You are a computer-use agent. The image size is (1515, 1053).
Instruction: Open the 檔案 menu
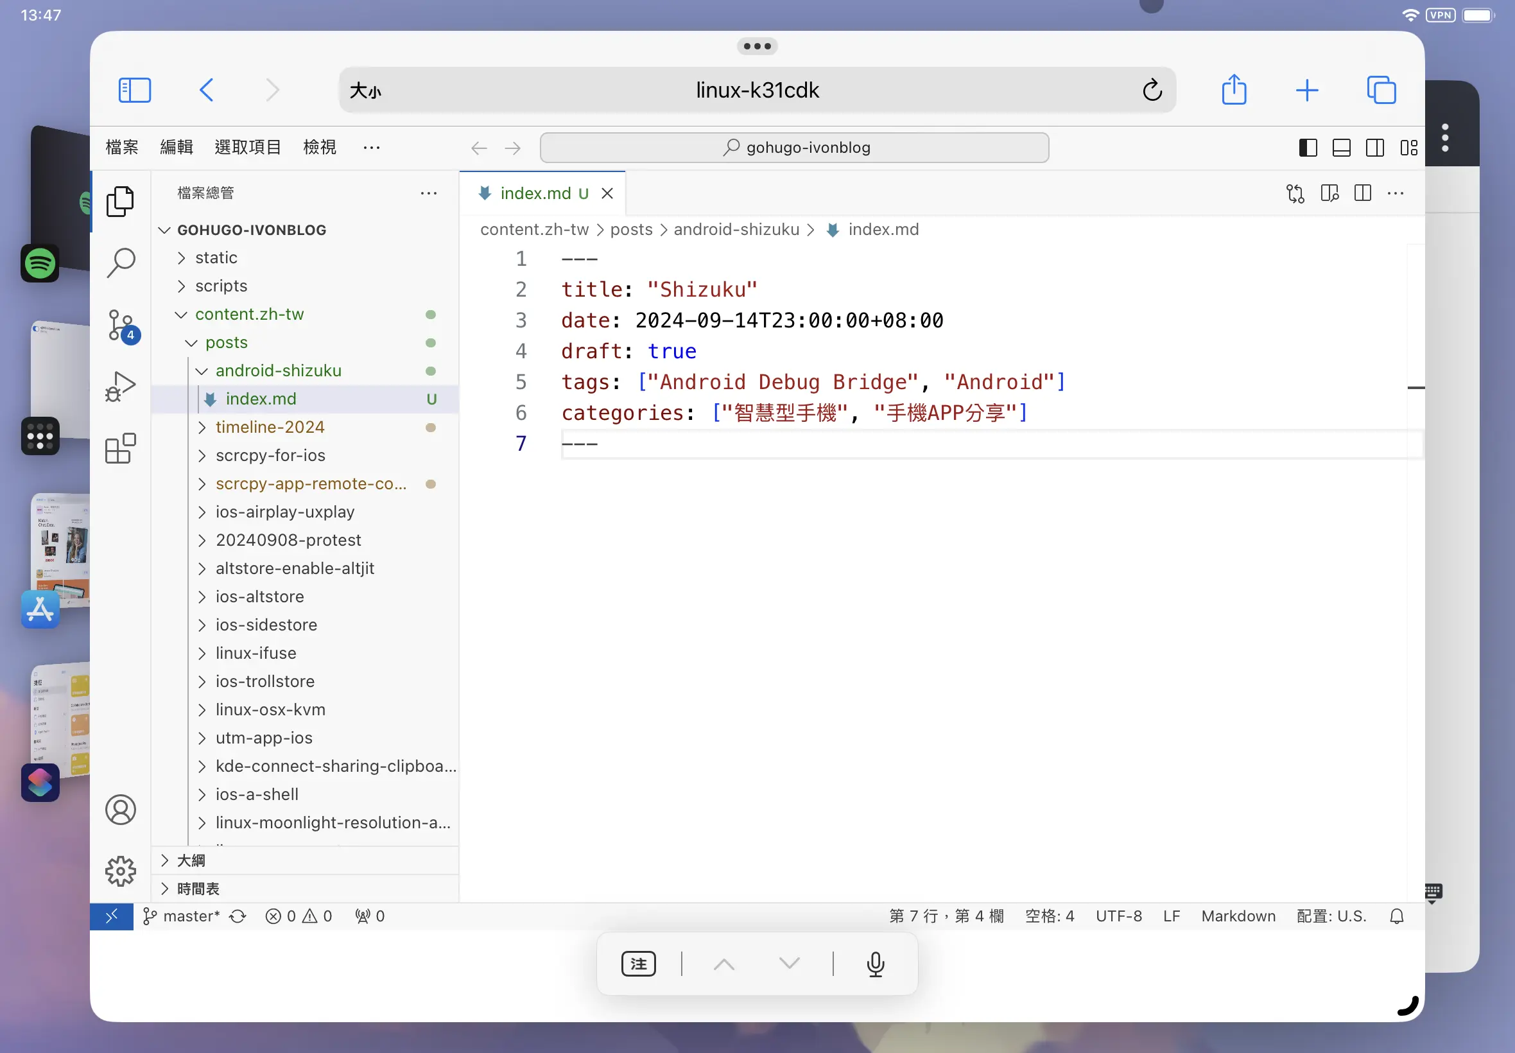tap(121, 147)
